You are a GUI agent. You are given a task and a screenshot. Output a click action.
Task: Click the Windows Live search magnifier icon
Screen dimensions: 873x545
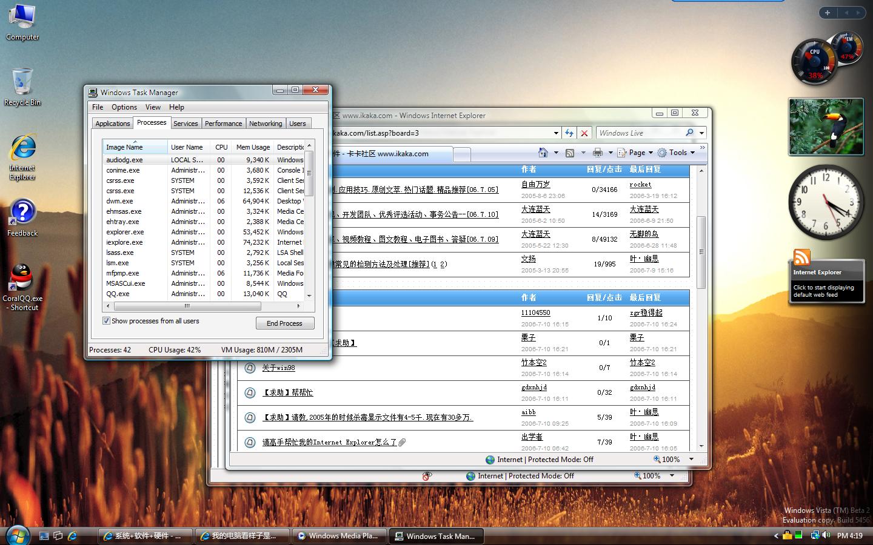point(689,133)
